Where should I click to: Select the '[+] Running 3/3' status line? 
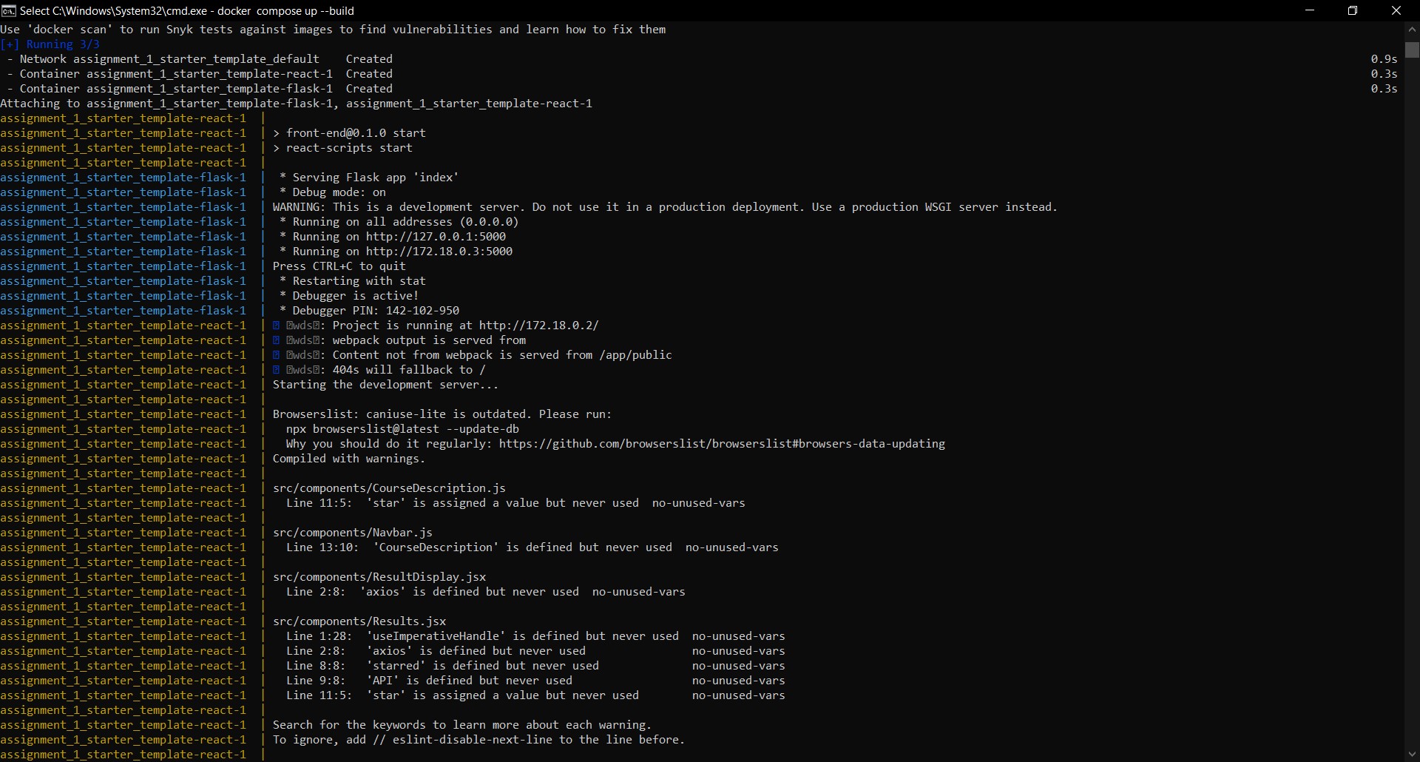pyautogui.click(x=49, y=44)
